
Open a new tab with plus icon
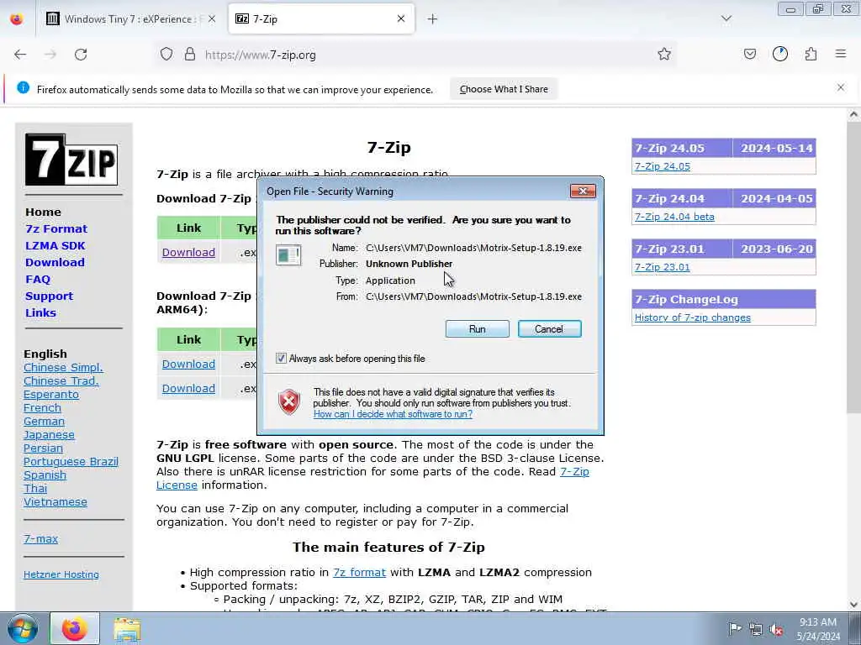pos(433,19)
